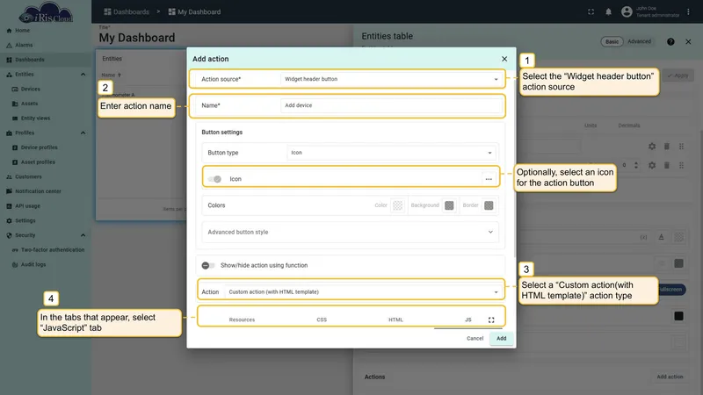Switch to the Resources tab
This screenshot has height=395, width=703.
pyautogui.click(x=242, y=320)
